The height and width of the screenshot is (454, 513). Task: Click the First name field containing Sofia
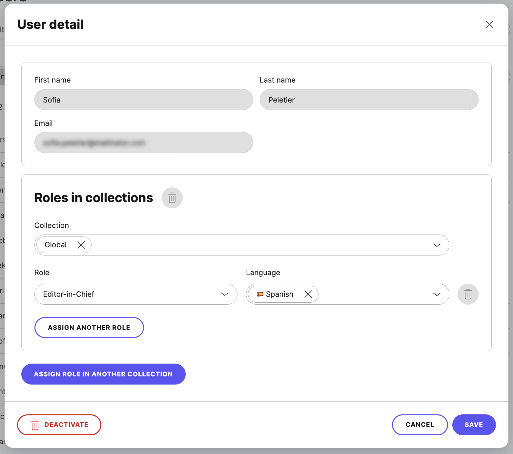coord(143,100)
